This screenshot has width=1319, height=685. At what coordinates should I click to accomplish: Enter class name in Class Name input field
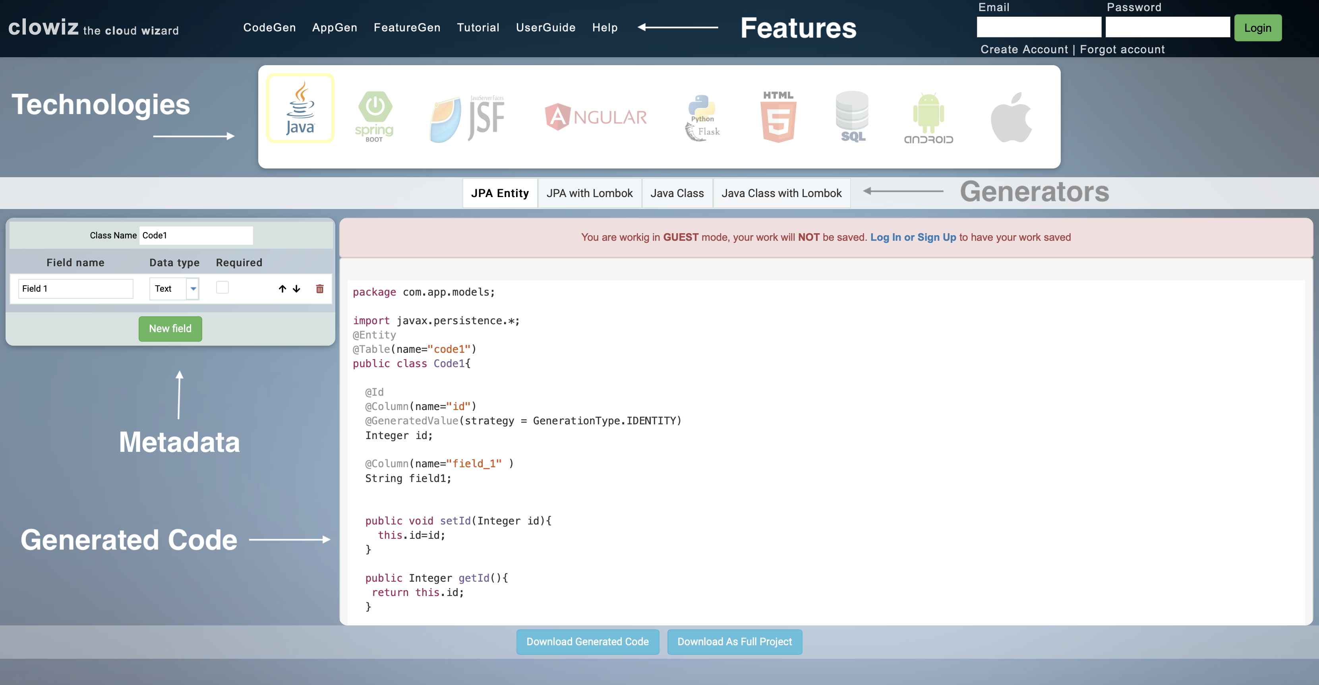coord(196,234)
